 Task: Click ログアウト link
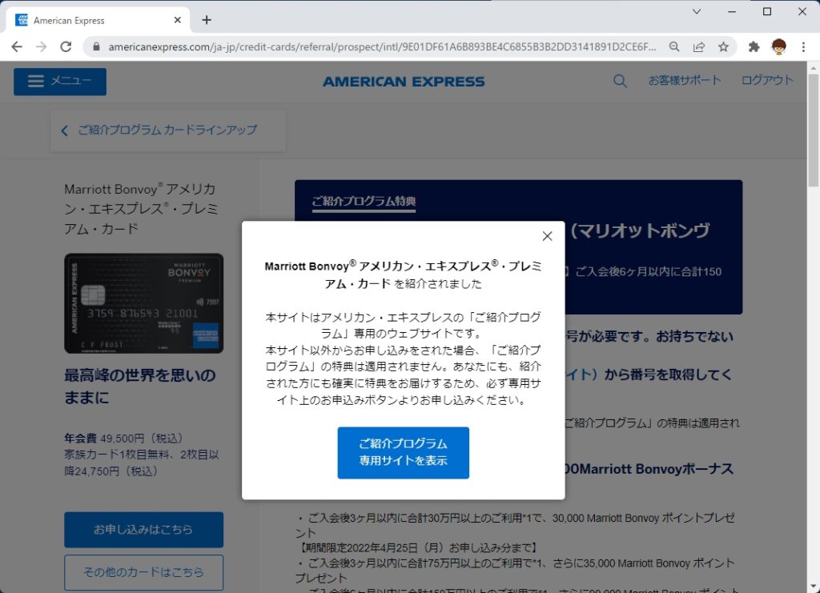coord(767,80)
